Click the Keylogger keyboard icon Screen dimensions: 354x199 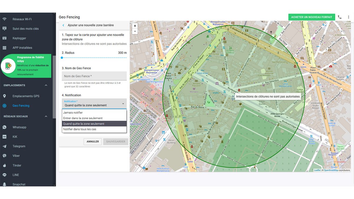pos(4,38)
